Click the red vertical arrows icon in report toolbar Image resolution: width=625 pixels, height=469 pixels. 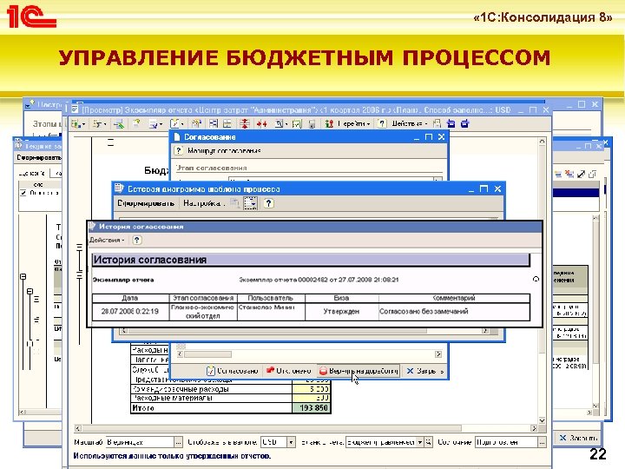coord(245,124)
